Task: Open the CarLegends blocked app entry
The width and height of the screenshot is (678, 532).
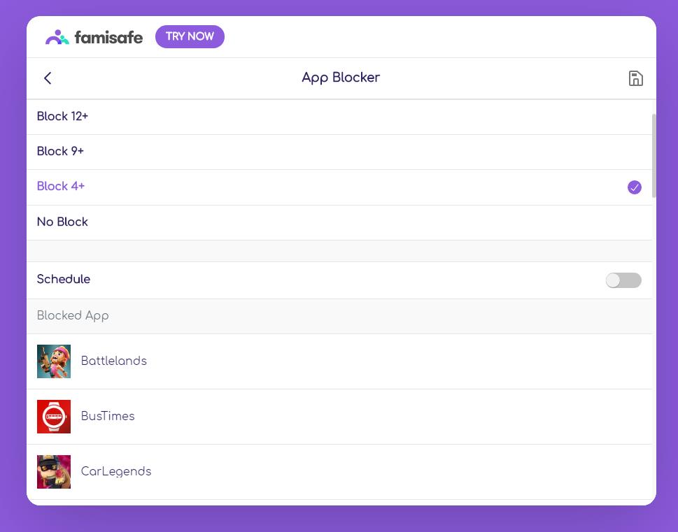Action: point(116,472)
